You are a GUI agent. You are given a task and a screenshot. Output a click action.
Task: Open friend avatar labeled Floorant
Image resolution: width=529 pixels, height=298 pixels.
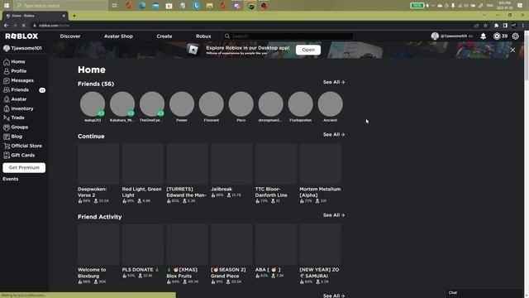pyautogui.click(x=212, y=104)
